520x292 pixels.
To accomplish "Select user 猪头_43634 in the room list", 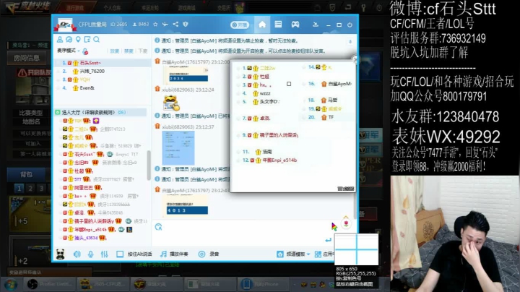I will click(86, 238).
